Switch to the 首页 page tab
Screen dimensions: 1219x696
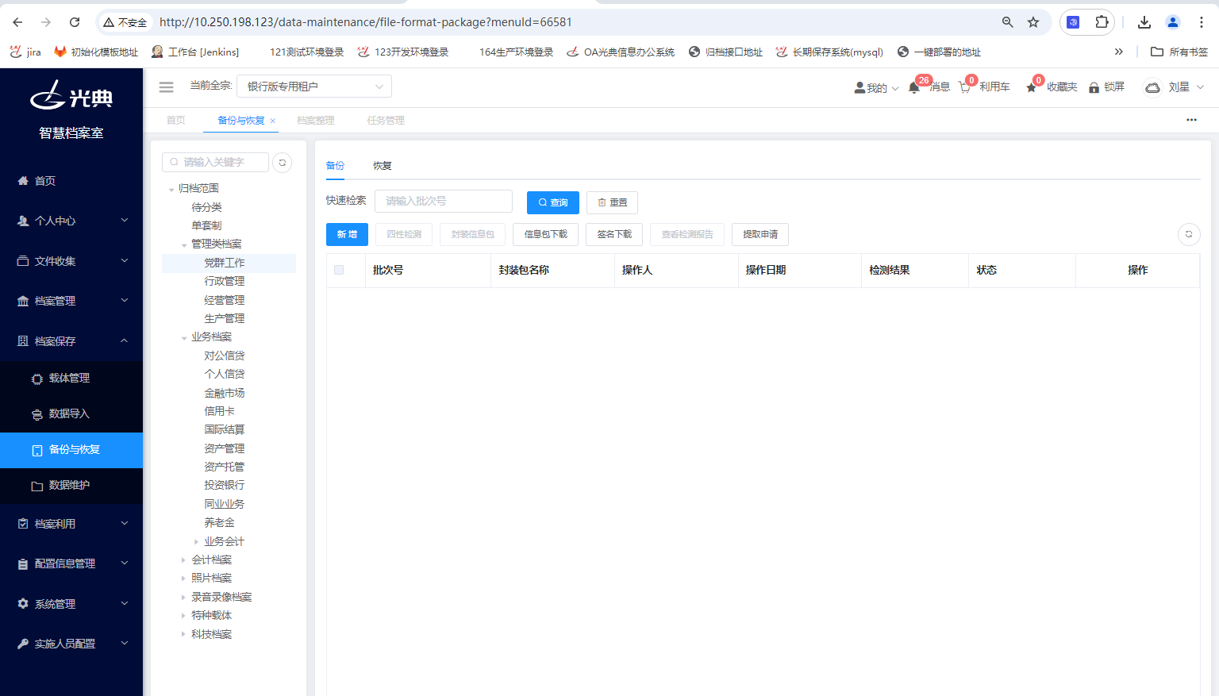pos(175,121)
